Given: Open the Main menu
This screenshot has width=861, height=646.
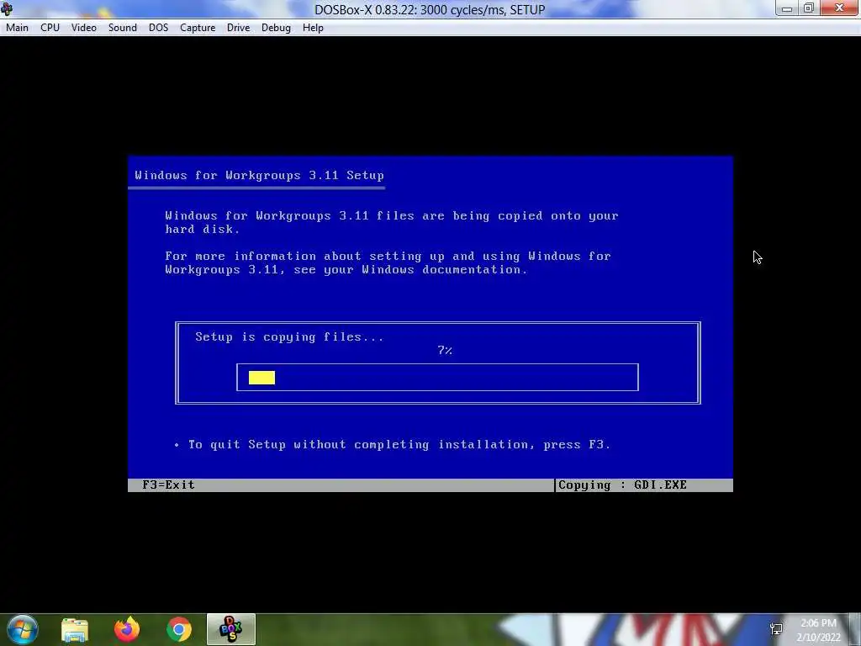Looking at the screenshot, I should pos(17,28).
